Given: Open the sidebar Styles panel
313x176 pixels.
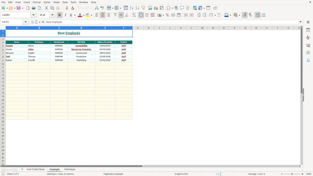Looking at the screenshot, I should [308, 38].
